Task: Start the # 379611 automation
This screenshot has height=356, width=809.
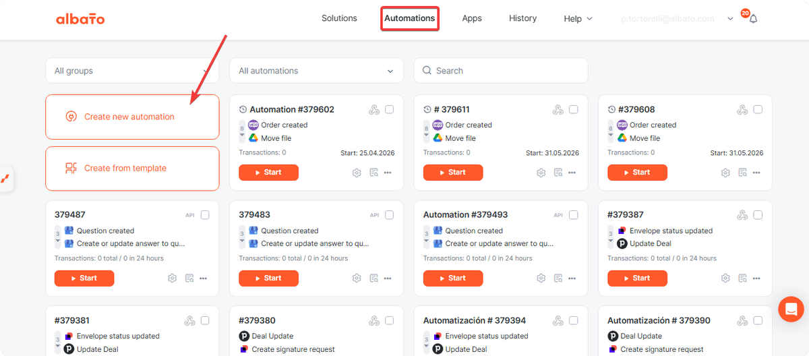Action: tap(453, 173)
